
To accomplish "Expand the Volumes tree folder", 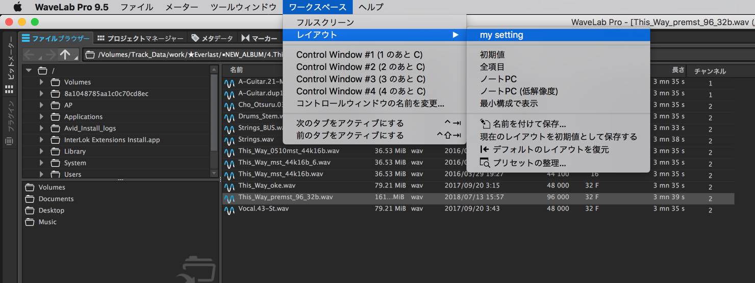I will 41,82.
